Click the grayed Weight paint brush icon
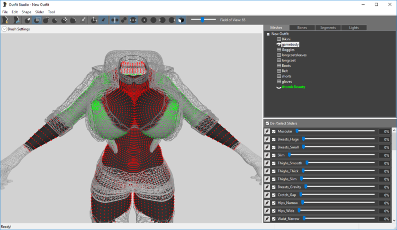Viewport: 397px width, 230px height. pos(83,20)
